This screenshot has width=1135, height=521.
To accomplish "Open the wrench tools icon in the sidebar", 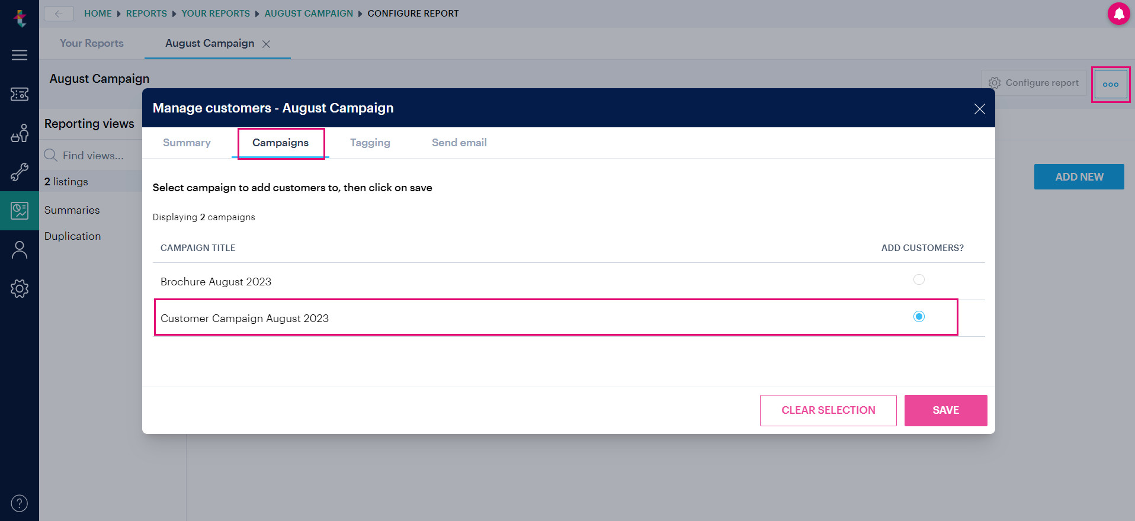I will [x=20, y=172].
